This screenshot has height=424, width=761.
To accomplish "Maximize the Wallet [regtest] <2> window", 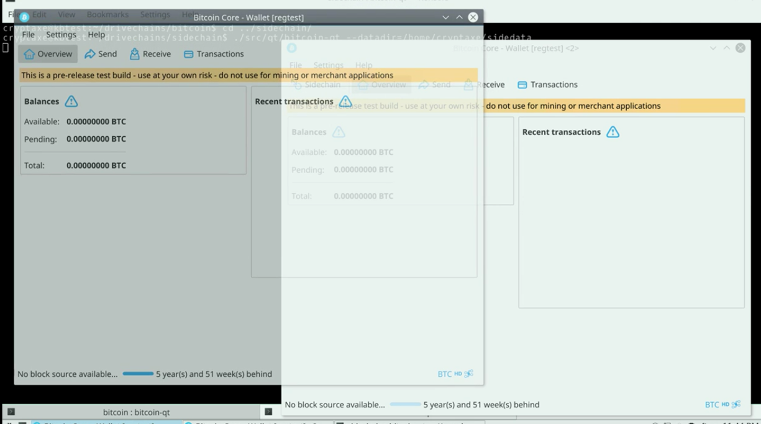I will click(x=726, y=48).
